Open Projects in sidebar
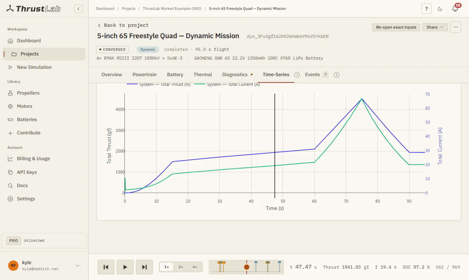The image size is (469, 280). [44, 54]
